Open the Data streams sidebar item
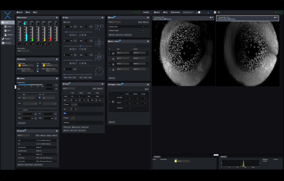Image resolution: width=284 pixels, height=181 pixels. click(x=8, y=43)
